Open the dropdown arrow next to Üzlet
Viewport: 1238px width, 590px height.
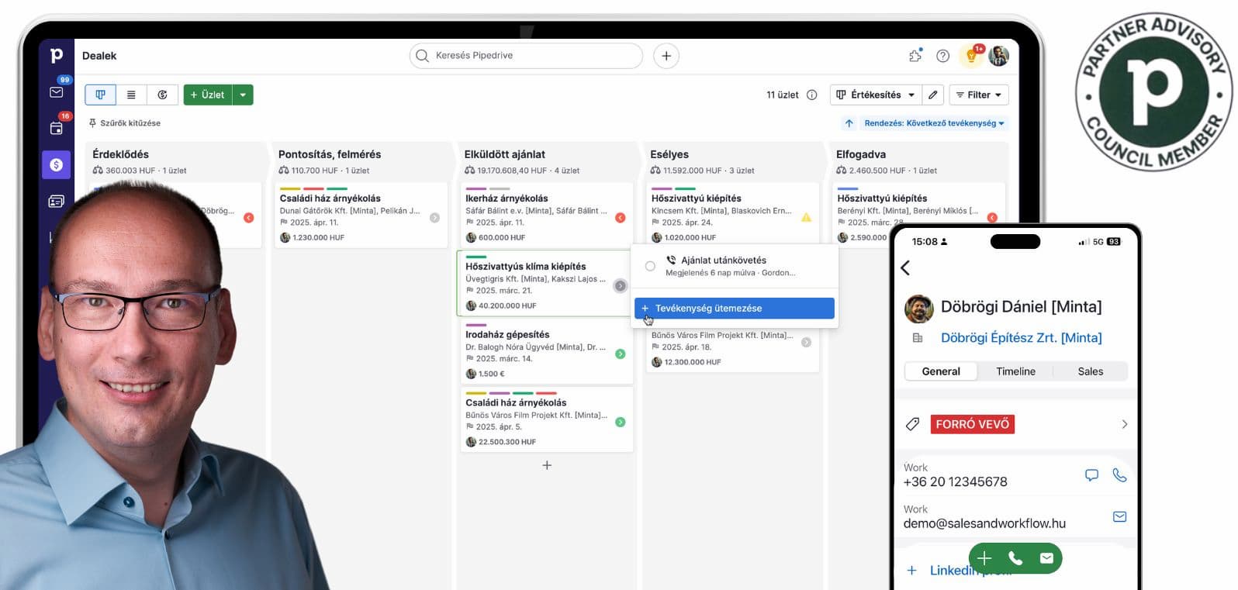243,95
